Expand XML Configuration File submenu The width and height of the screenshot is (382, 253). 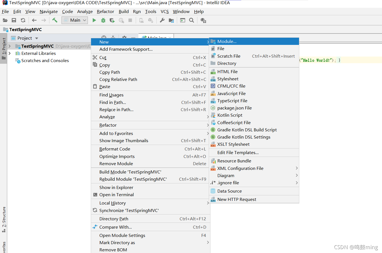coord(254,168)
